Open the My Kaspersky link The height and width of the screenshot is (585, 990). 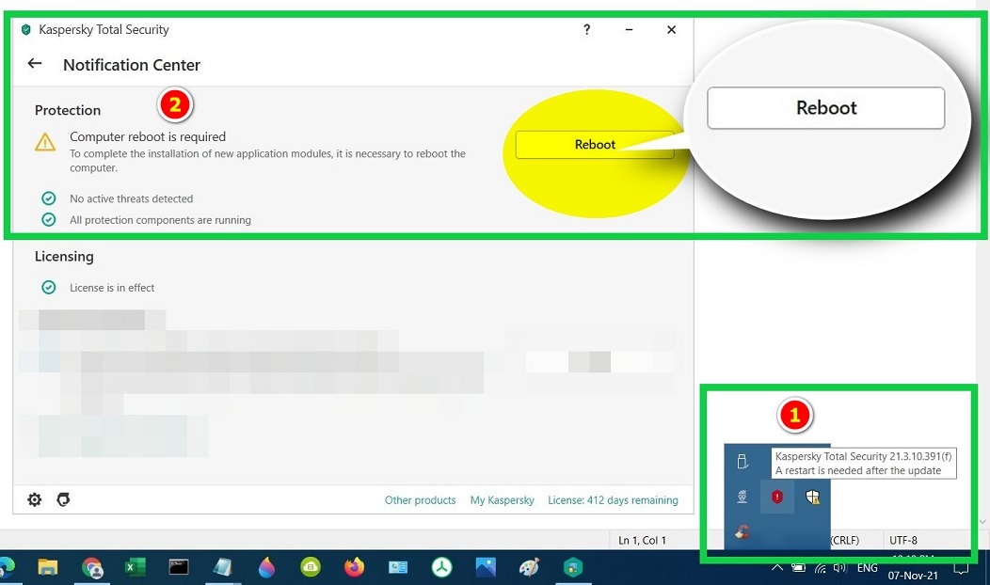[502, 499]
